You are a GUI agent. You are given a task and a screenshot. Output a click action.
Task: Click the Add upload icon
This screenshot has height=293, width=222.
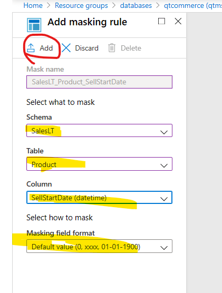[31, 48]
